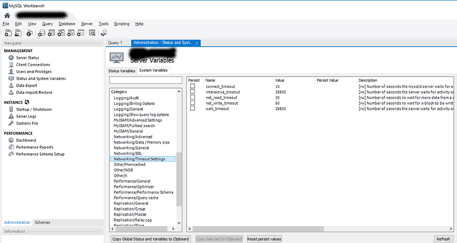Viewport: 457px width, 243px height.
Task: Select the Performance/Optimizer category
Action: pyautogui.click(x=134, y=186)
